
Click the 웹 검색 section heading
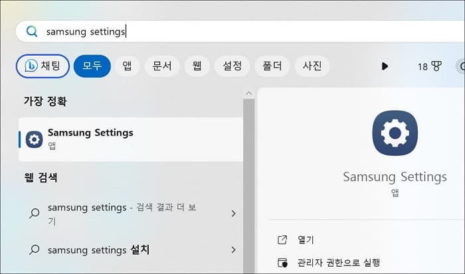point(41,177)
